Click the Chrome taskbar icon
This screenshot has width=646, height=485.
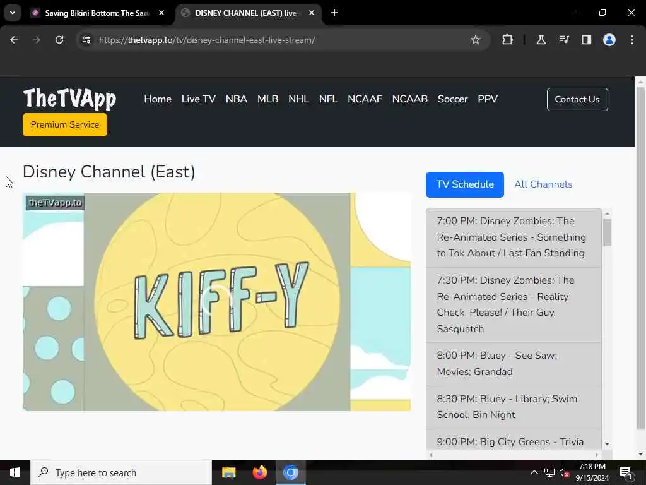tap(291, 472)
